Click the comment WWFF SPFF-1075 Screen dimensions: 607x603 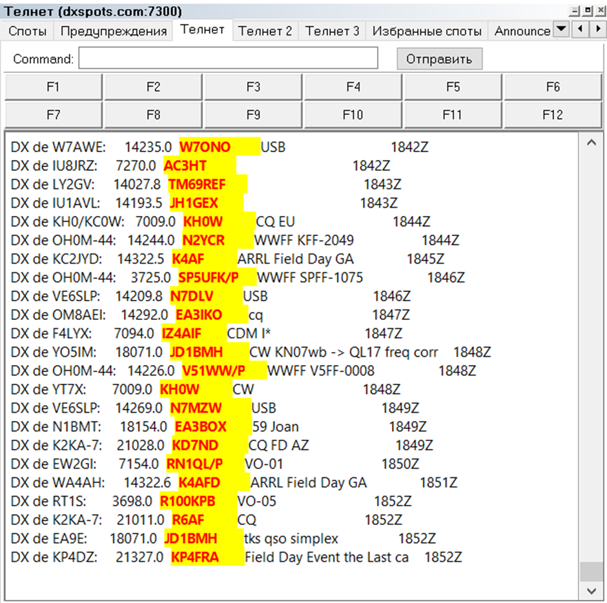tap(310, 277)
